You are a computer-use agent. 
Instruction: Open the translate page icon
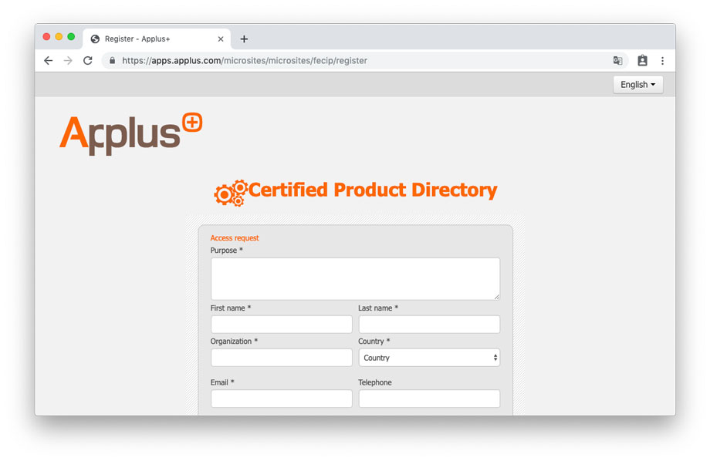[617, 61]
